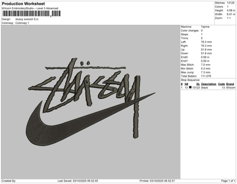Click the Stitches value 13125
The height and width of the screenshot is (184, 237).
231,3
